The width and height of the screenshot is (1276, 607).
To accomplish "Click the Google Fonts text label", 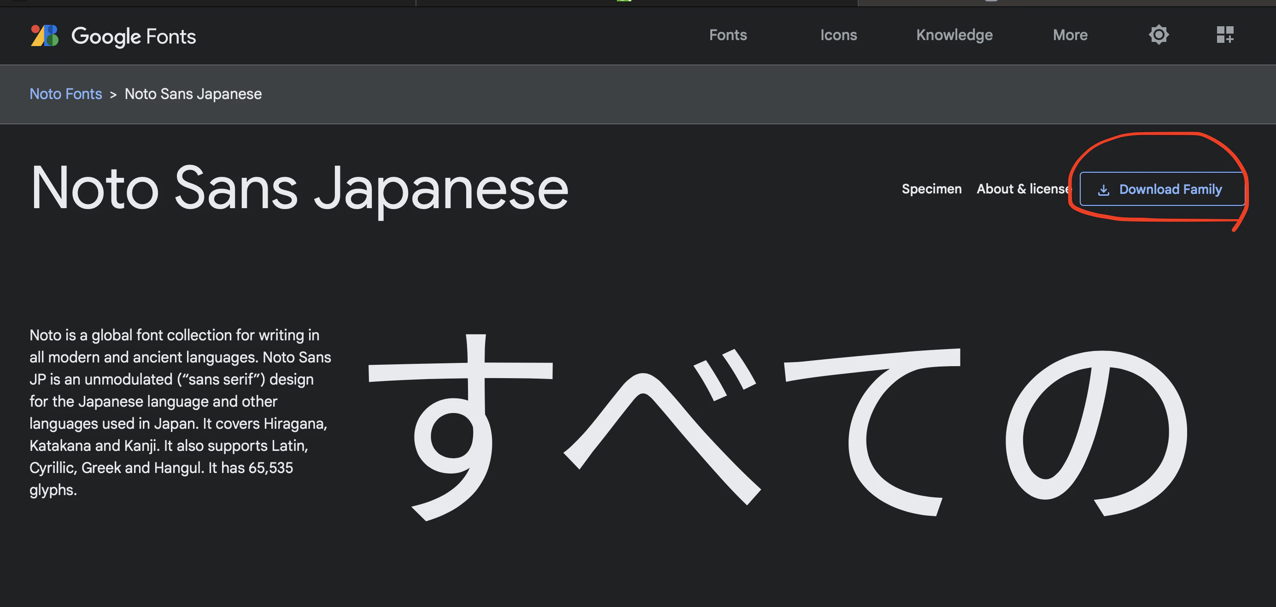I will [134, 36].
